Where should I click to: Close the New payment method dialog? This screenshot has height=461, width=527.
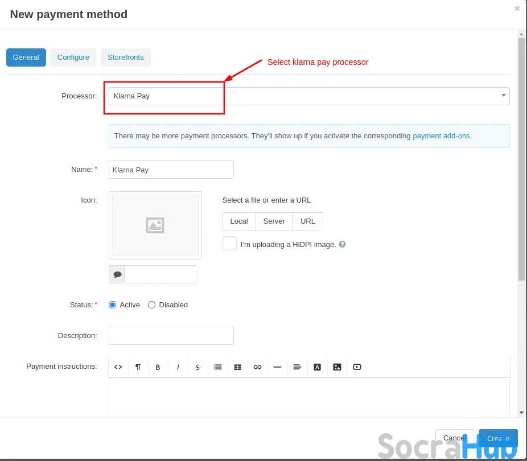[x=517, y=8]
